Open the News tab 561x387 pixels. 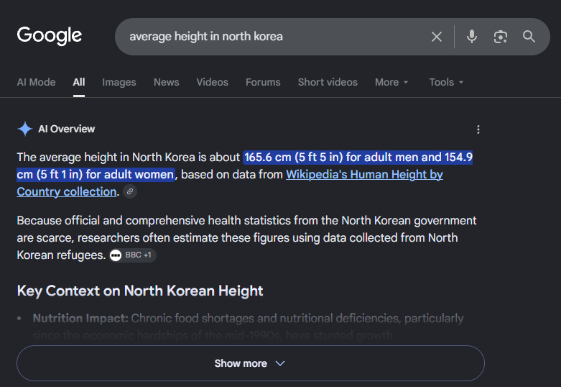[x=167, y=82]
